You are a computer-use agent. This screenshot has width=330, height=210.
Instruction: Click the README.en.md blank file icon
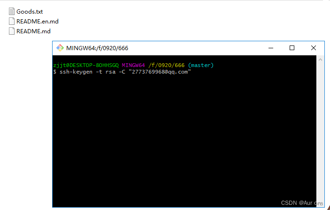pos(12,21)
